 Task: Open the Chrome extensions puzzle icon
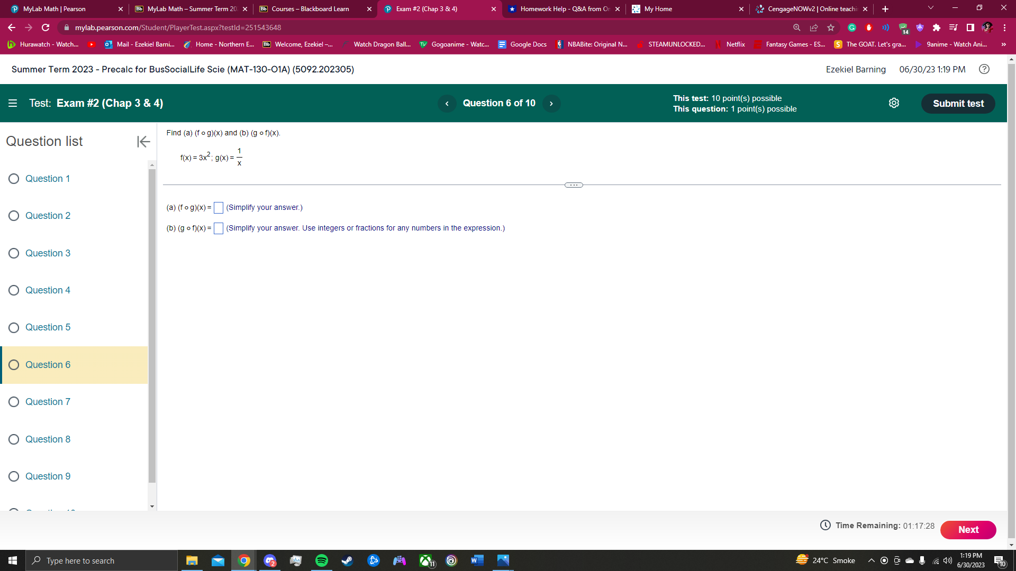(937, 27)
